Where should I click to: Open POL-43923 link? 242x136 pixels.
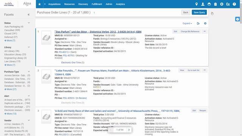pyautogui.click(x=68, y=98)
